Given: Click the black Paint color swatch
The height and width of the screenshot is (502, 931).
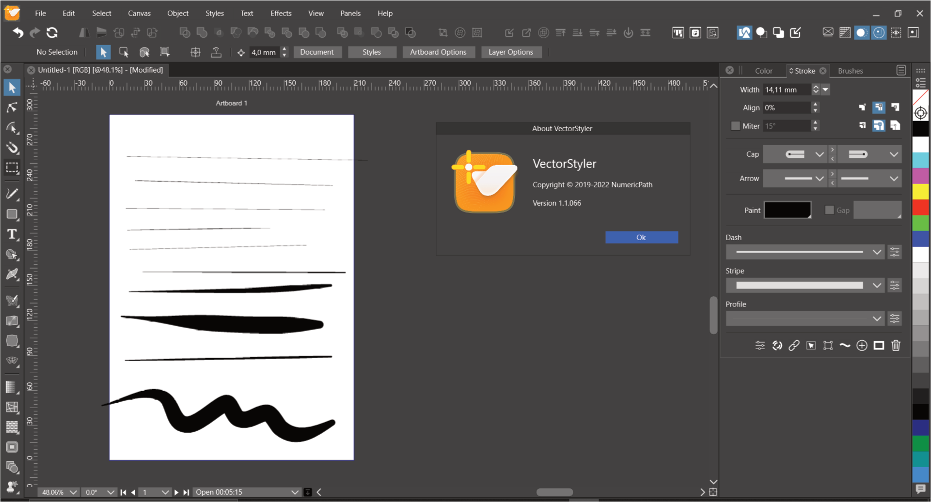Looking at the screenshot, I should [787, 210].
